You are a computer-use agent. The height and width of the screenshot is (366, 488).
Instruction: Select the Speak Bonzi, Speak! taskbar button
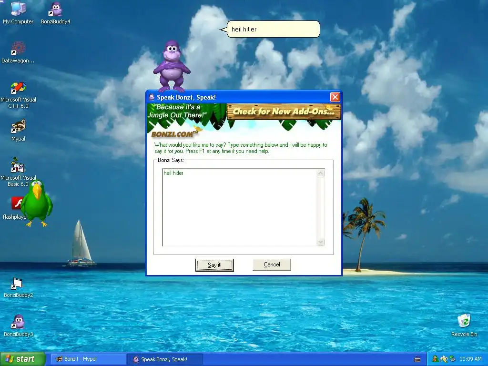(165, 359)
